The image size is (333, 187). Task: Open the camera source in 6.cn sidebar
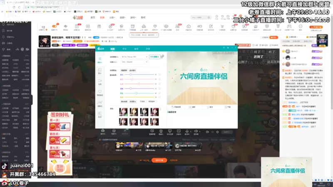coord(100,60)
